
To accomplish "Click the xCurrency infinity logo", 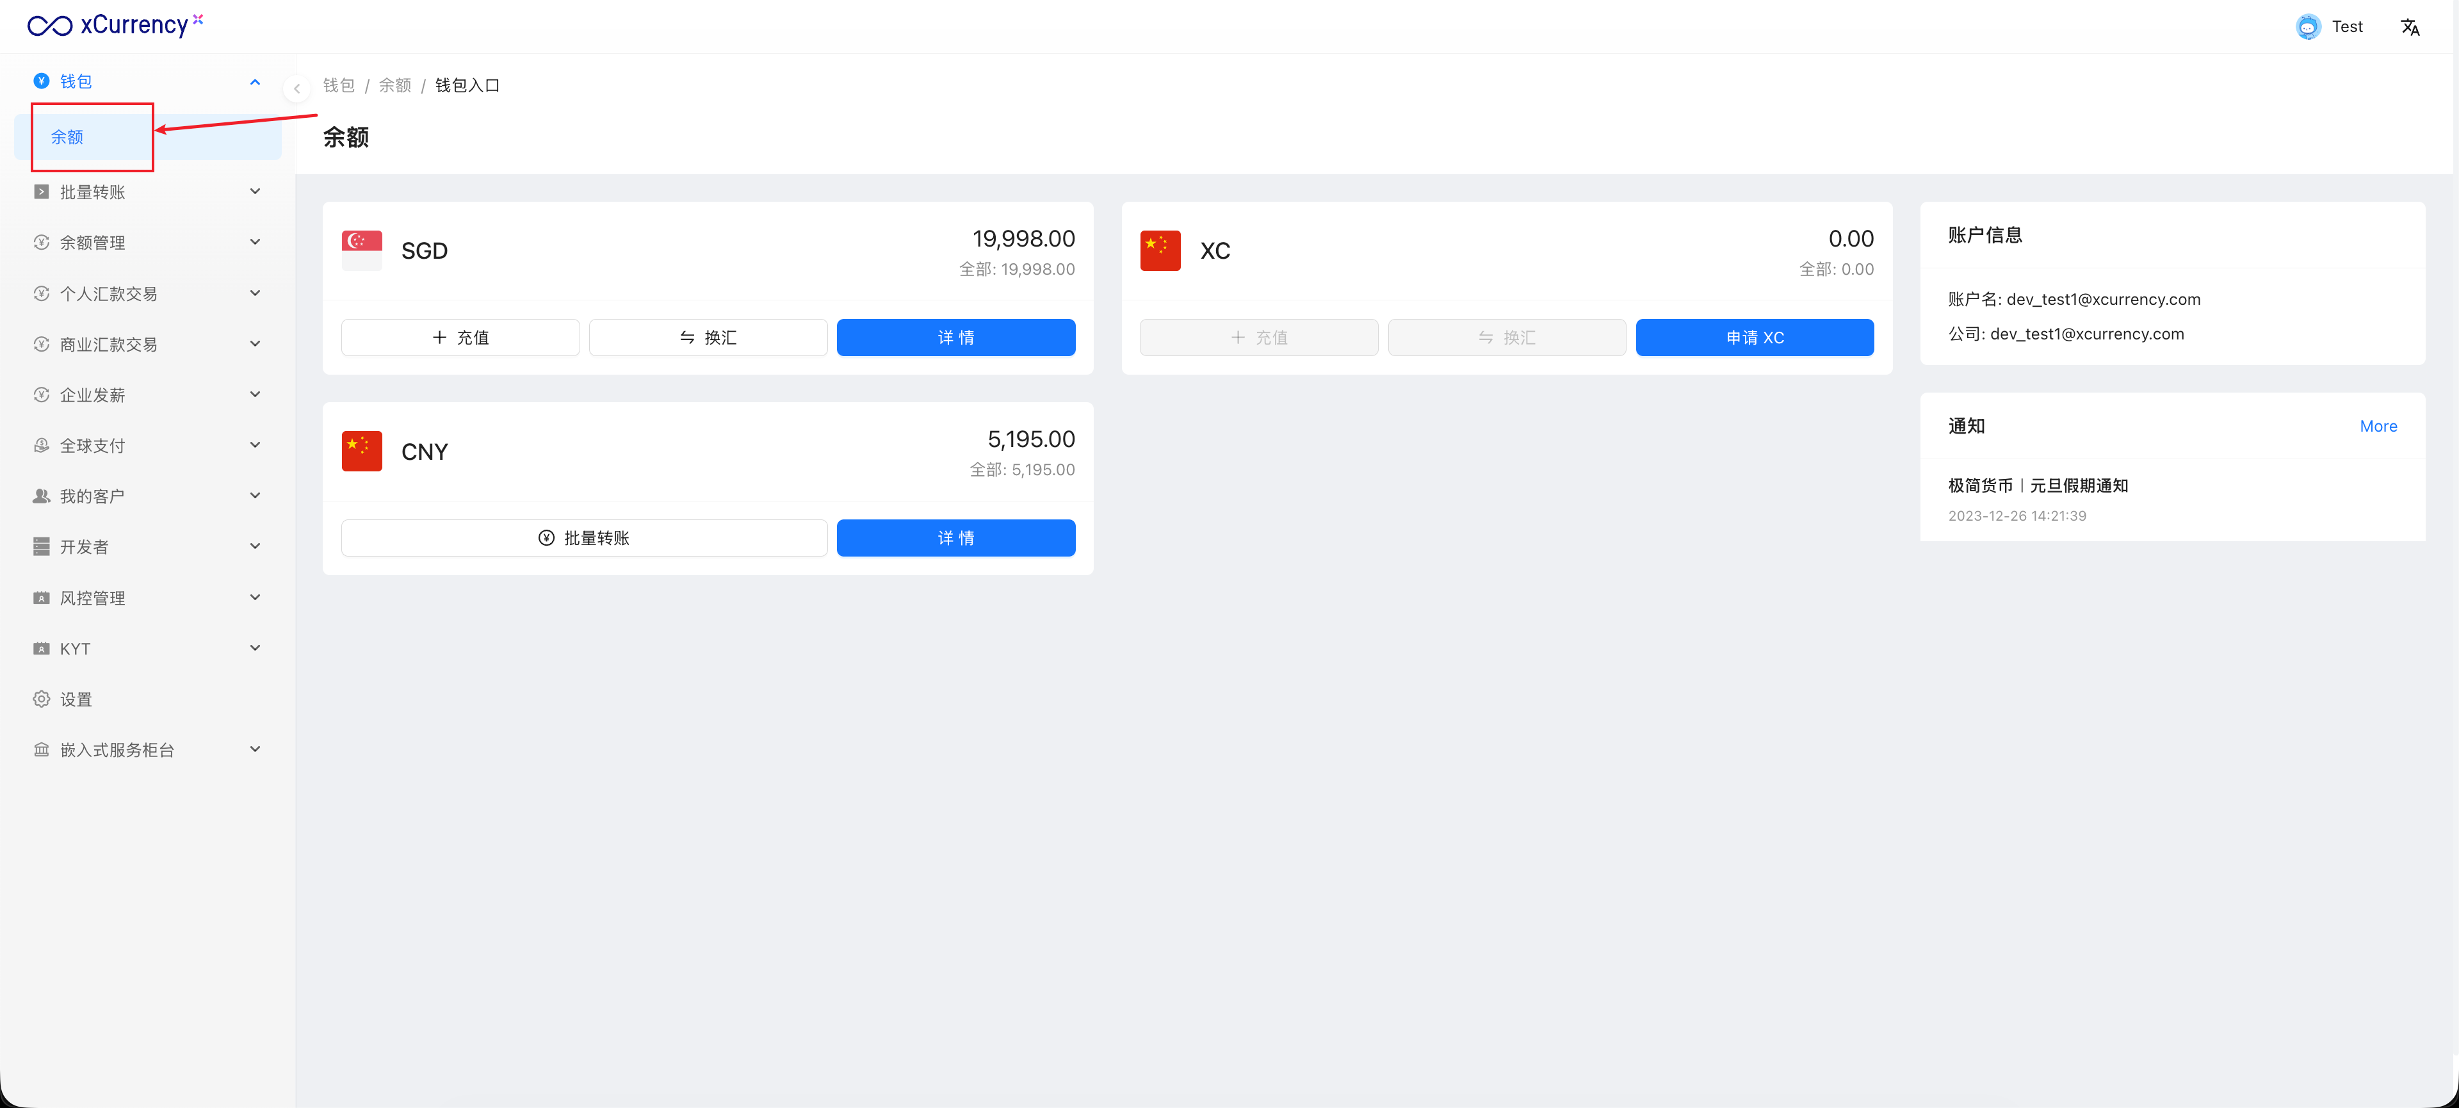I will 50,26.
